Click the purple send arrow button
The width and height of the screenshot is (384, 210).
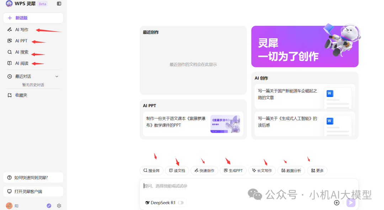point(351,203)
